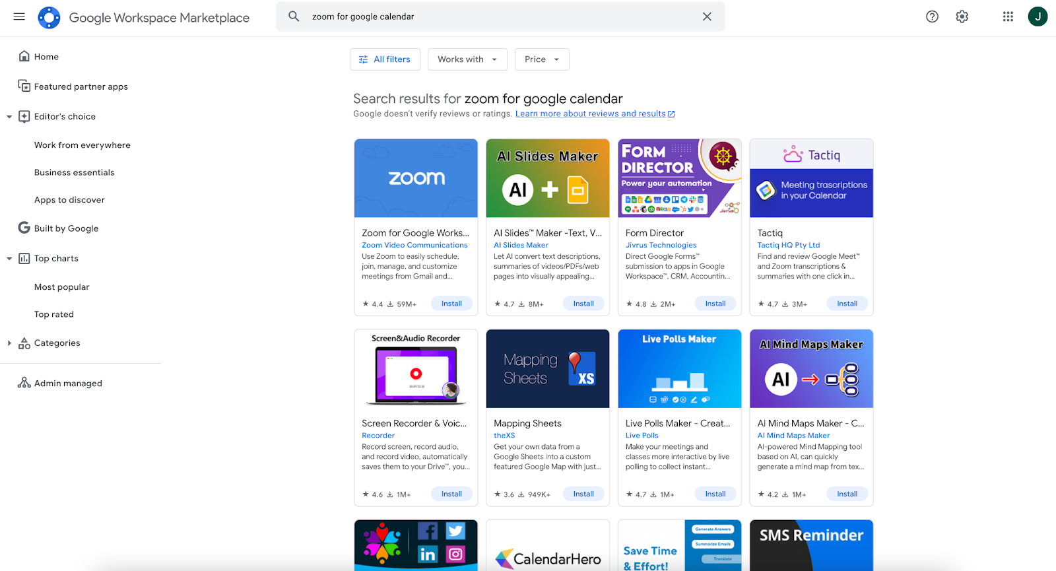The image size is (1056, 571).
Task: Open Business essentials list
Action: point(75,172)
